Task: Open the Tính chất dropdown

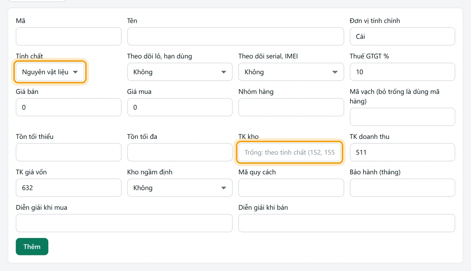Action: pos(50,72)
